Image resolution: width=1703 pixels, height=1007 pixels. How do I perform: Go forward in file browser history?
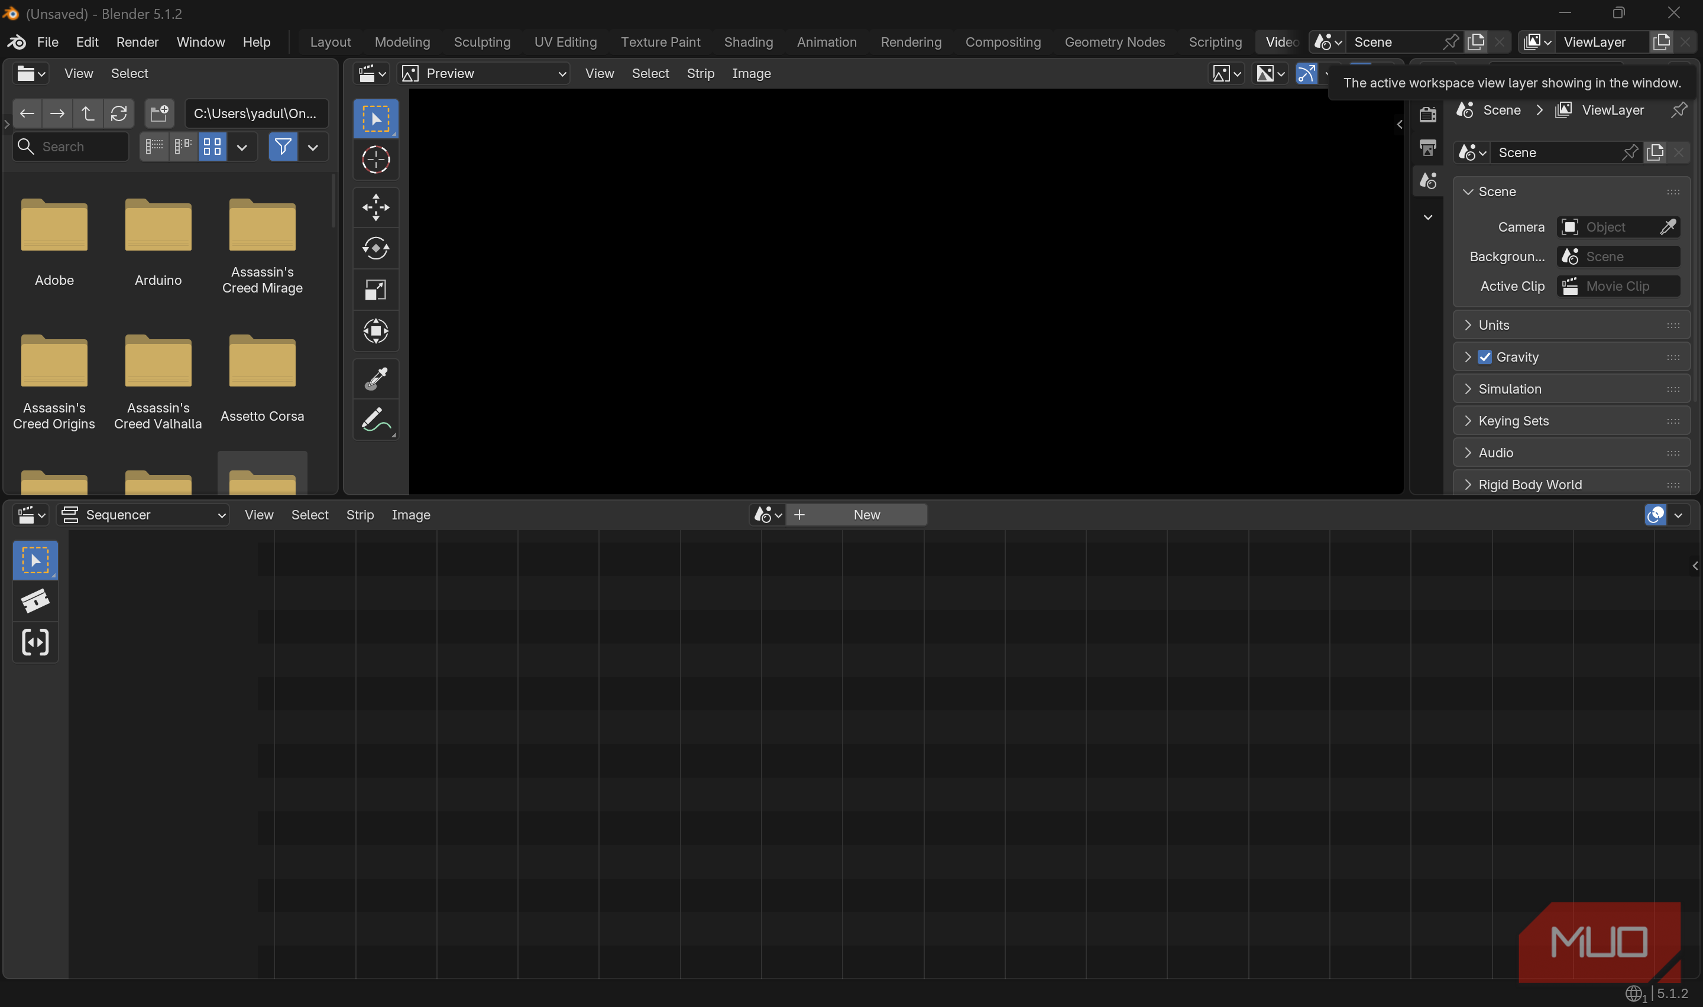[x=58, y=113]
